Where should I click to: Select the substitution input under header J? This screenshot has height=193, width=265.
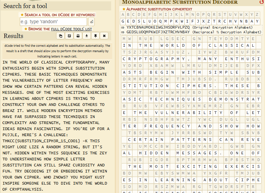click(171, 22)
